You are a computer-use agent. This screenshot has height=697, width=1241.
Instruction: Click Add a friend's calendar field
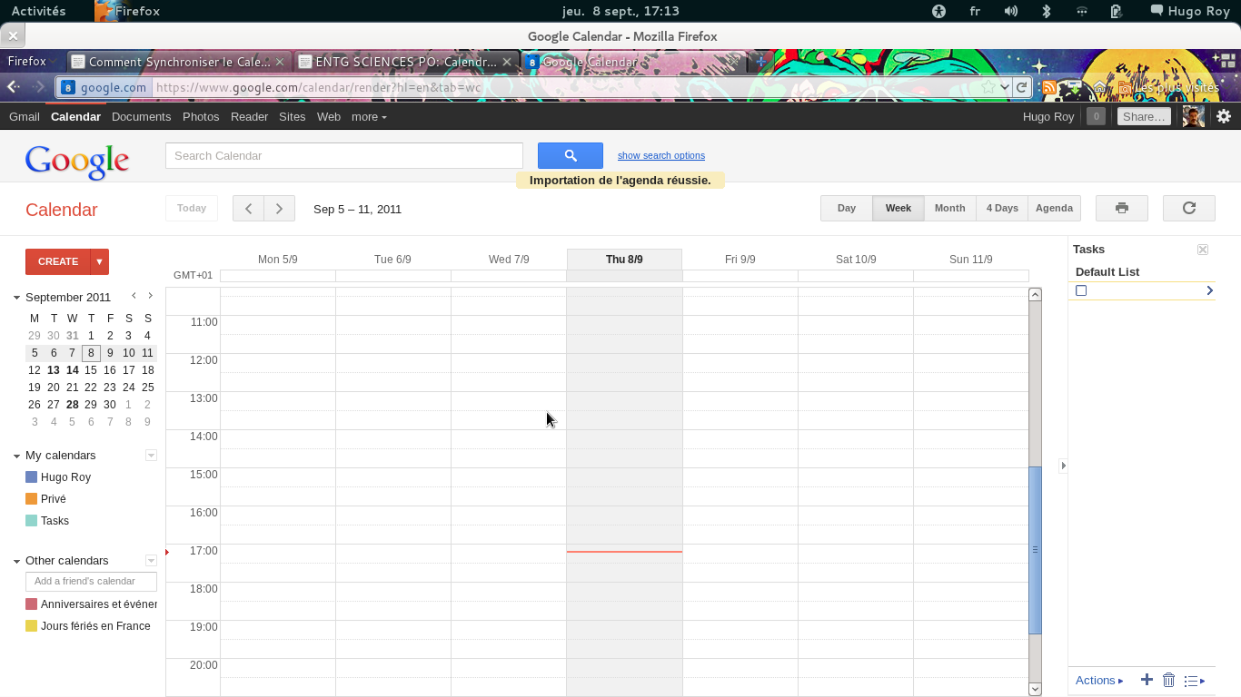click(91, 581)
